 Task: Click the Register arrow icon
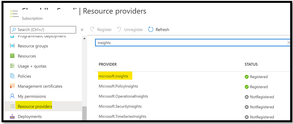(x=92, y=30)
